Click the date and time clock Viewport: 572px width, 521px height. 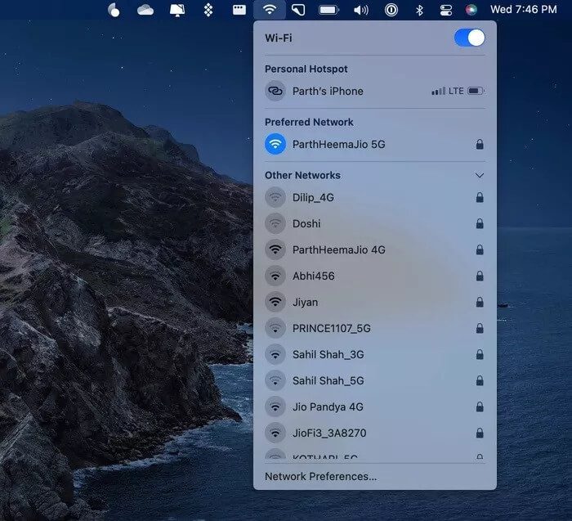(x=523, y=10)
